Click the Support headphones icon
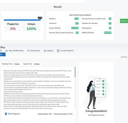Screen dimensions: 128x123 [45, 51]
